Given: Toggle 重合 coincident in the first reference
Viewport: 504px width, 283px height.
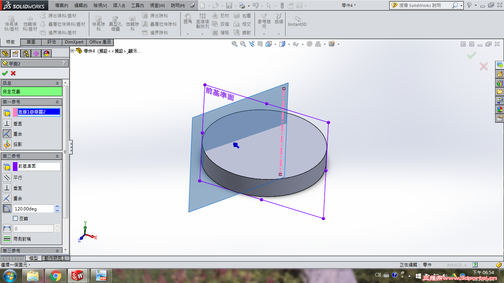Looking at the screenshot, I should [x=7, y=134].
